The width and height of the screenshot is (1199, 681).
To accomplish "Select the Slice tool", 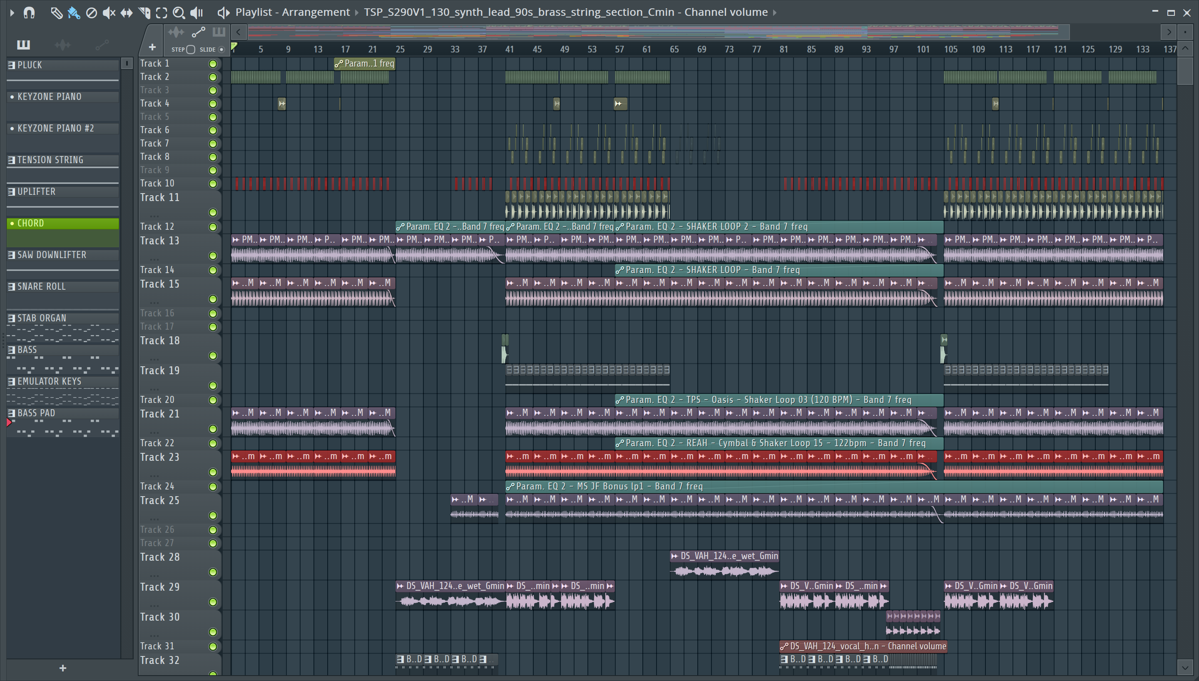I will 144,12.
